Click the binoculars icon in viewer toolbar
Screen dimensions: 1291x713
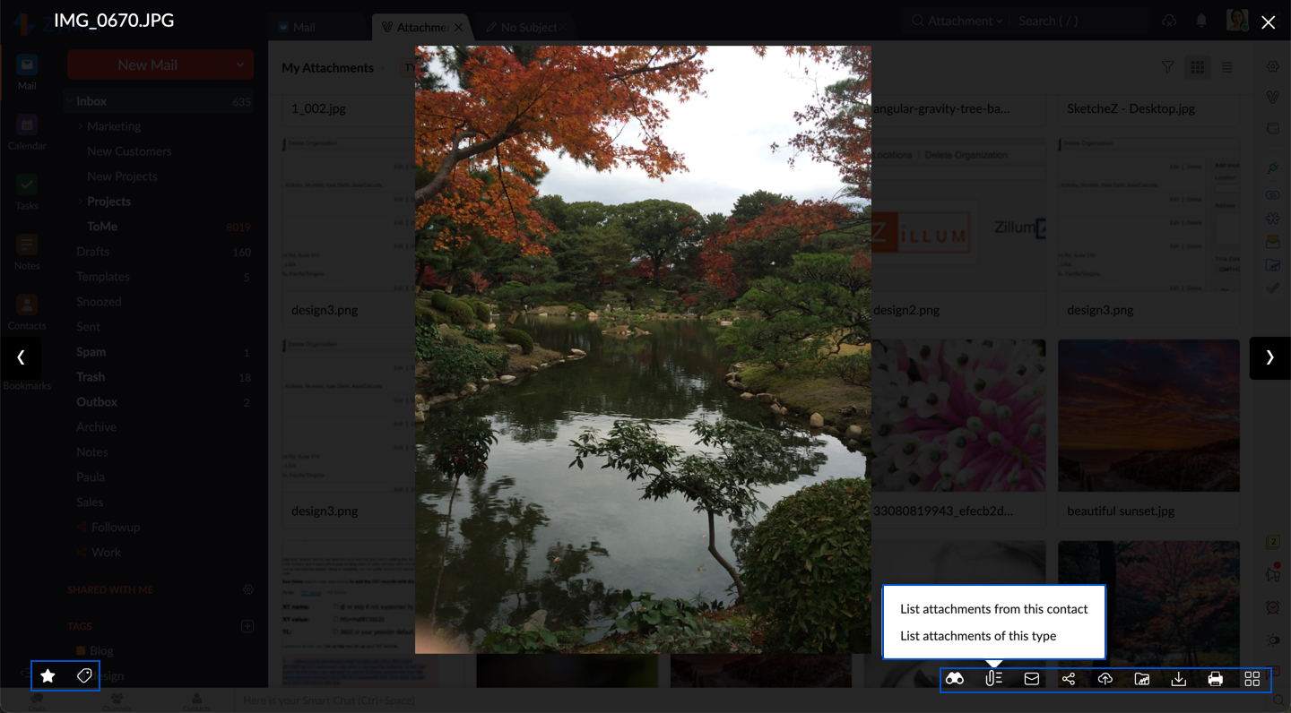coord(955,679)
